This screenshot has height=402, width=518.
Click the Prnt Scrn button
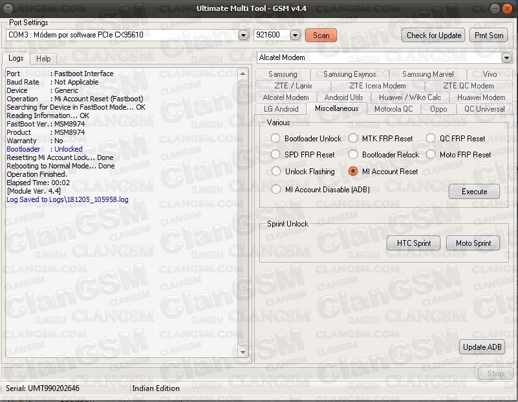pyautogui.click(x=489, y=35)
